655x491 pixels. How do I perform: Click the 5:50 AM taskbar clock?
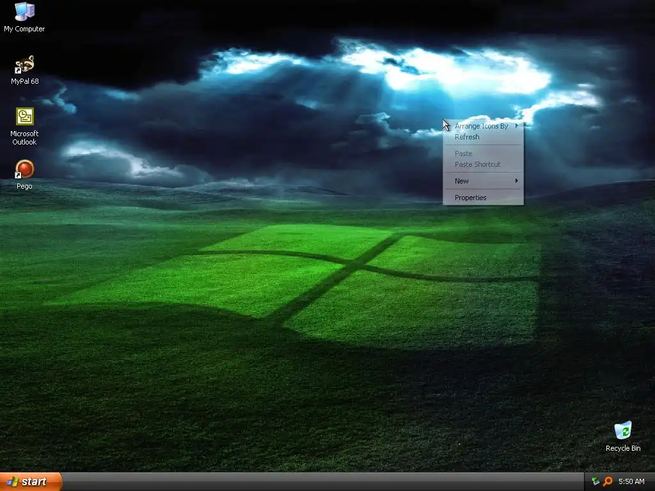[x=631, y=481]
